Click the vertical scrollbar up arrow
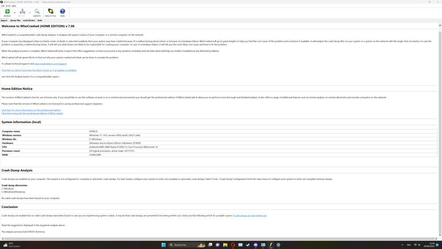The width and height of the screenshot is (442, 249). coord(440,25)
